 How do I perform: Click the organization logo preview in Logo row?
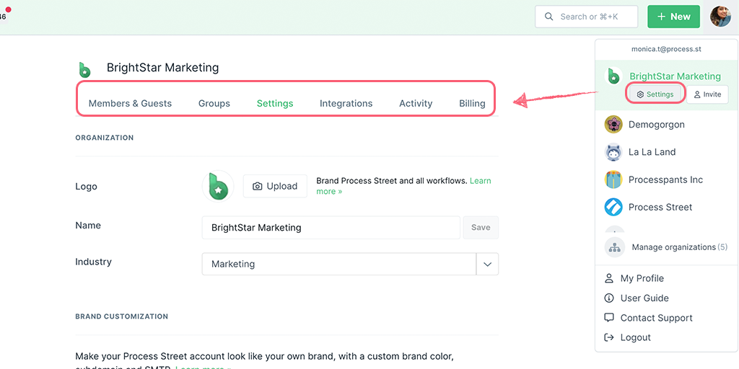pos(218,187)
